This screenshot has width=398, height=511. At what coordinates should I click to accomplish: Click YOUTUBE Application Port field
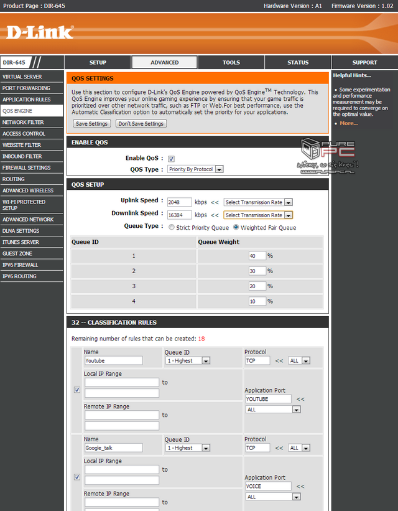click(268, 399)
